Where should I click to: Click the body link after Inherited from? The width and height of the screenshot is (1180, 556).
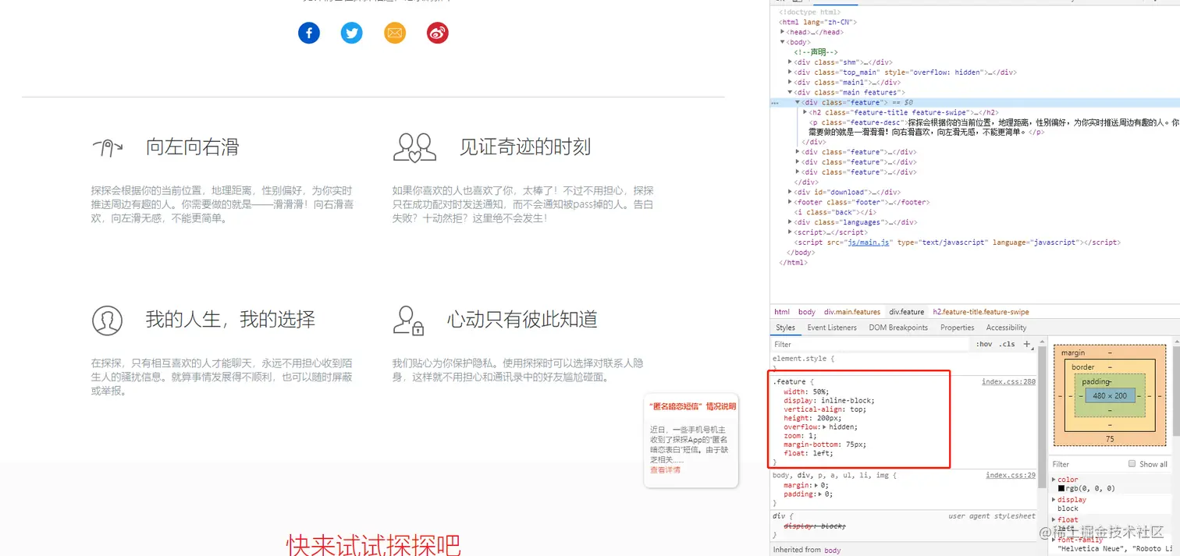833,550
